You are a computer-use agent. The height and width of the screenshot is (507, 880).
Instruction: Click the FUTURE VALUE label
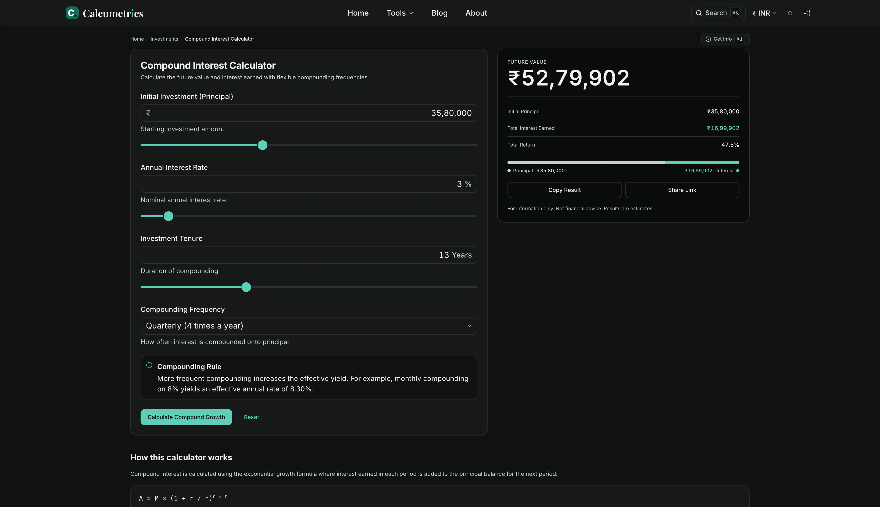(x=527, y=62)
